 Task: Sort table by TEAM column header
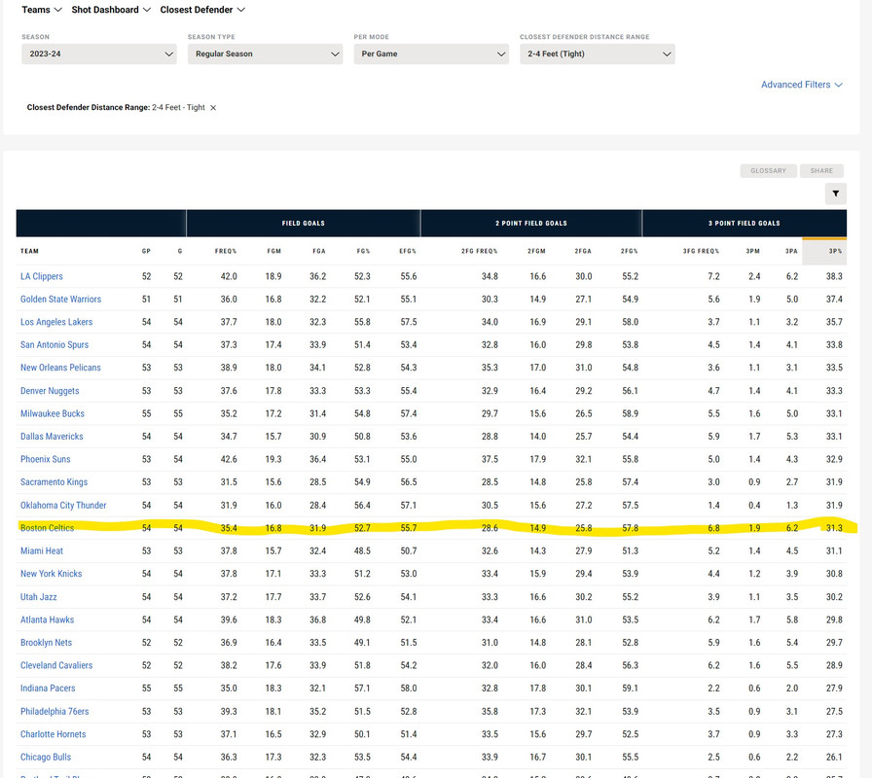click(29, 251)
